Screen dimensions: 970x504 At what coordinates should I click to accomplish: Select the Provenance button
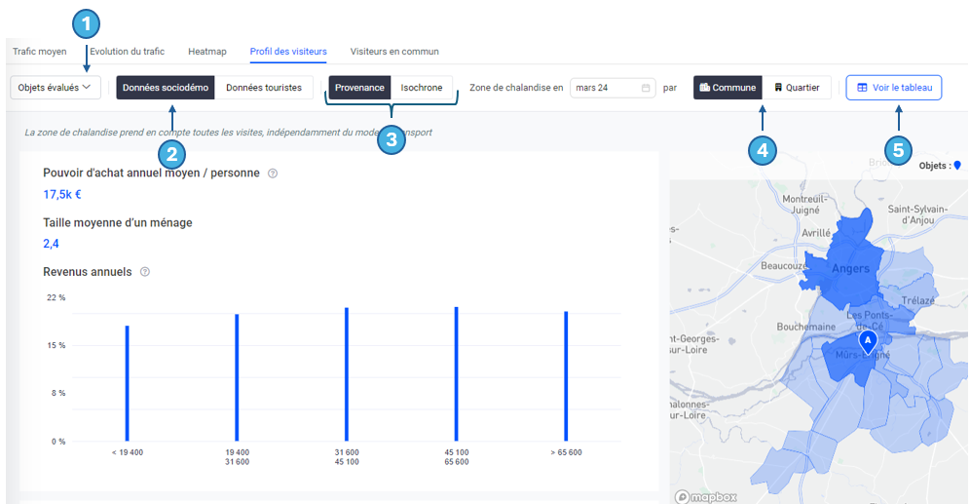pos(359,88)
